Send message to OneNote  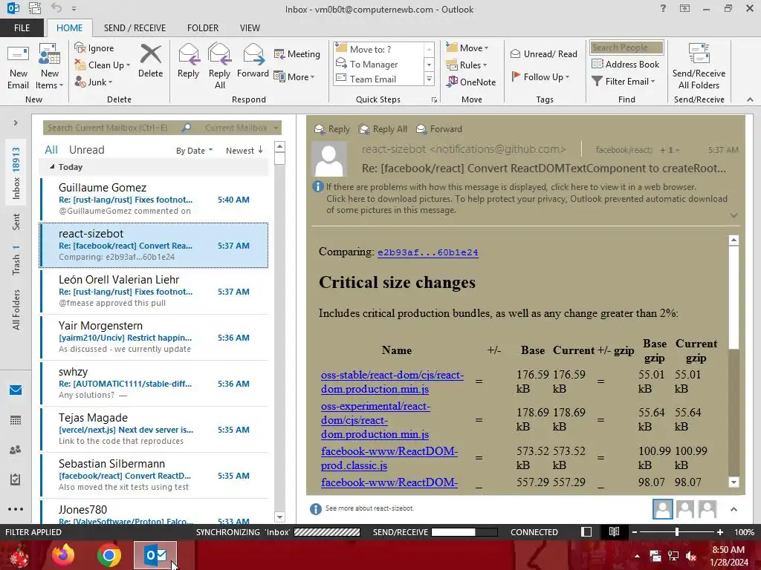(x=471, y=82)
